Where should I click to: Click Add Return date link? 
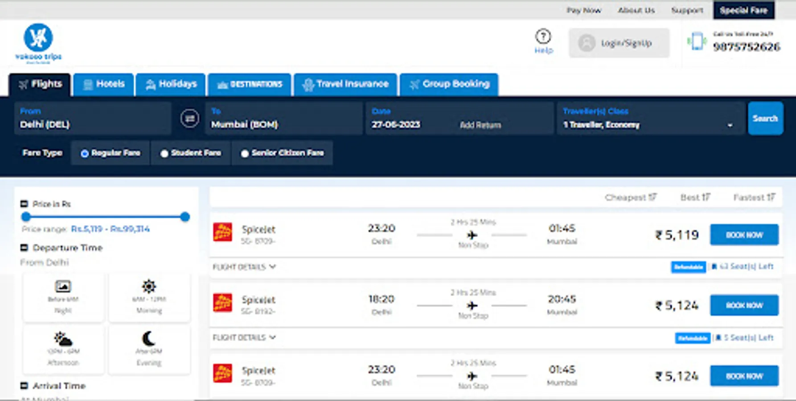coord(480,125)
